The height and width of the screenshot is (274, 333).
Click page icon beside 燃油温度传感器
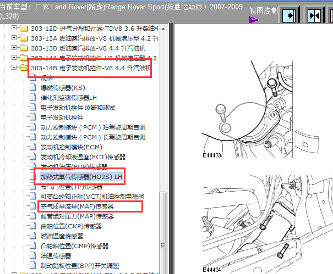(x=33, y=236)
